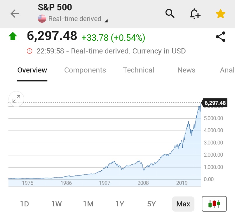The image size is (235, 216).
Task: Tap the large 6,297.48 price
Action: [52, 36]
